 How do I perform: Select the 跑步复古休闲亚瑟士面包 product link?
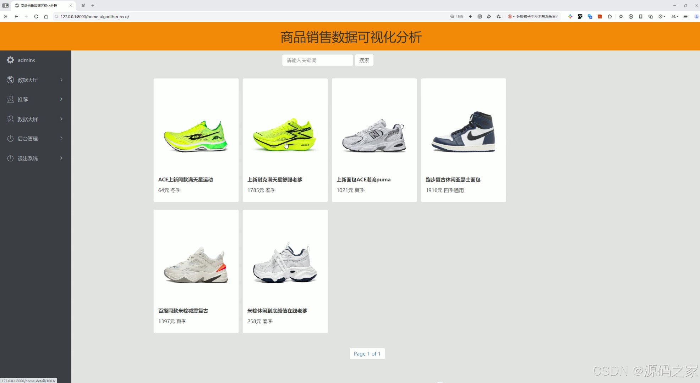pos(453,179)
